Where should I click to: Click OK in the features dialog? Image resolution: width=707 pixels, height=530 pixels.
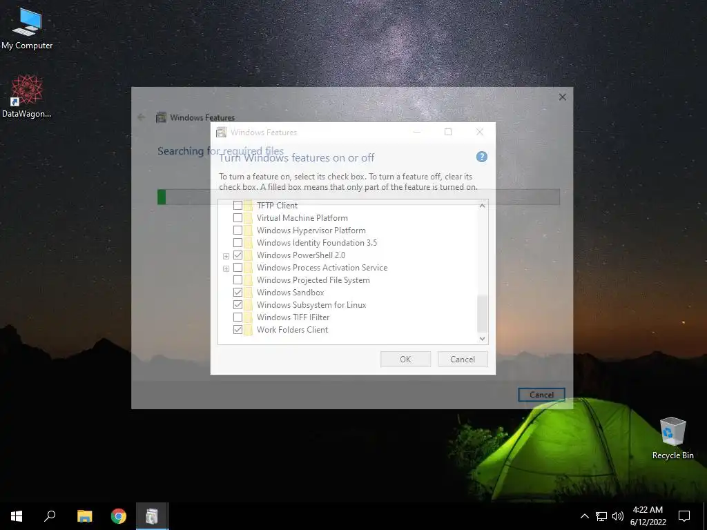[x=405, y=359]
